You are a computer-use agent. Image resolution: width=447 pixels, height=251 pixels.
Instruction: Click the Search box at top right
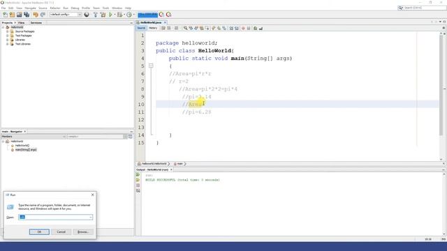click(x=422, y=8)
